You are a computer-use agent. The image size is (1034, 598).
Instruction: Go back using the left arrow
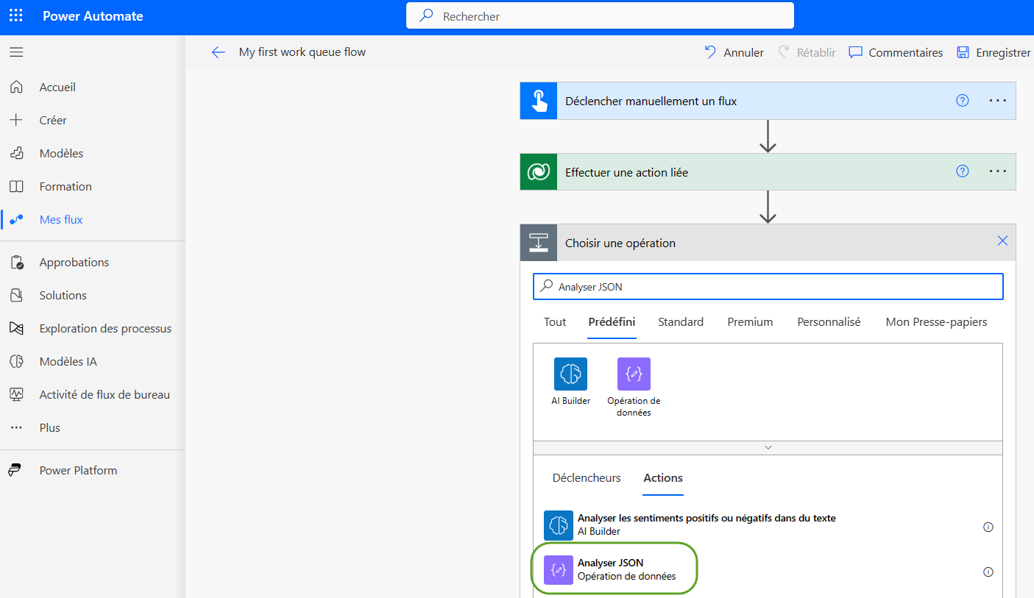[219, 52]
